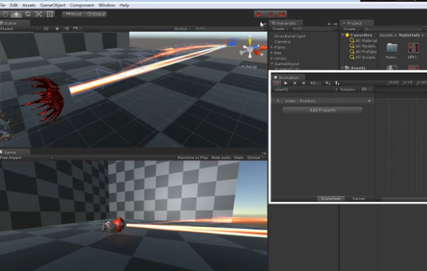Toggle Scene view audio speaker icon
The height and width of the screenshot is (271, 427).
click(x=66, y=28)
